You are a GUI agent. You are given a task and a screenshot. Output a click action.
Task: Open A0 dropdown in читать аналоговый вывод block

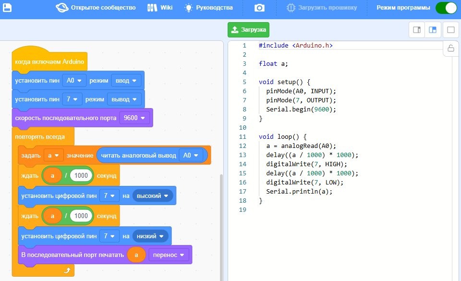pos(191,155)
